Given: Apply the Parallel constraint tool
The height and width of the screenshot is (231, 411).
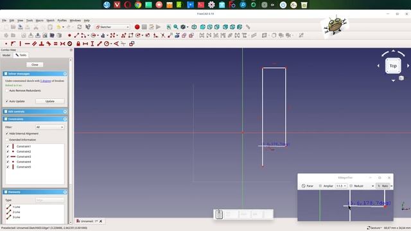Looking at the screenshot, I should pyautogui.click(x=34, y=44).
